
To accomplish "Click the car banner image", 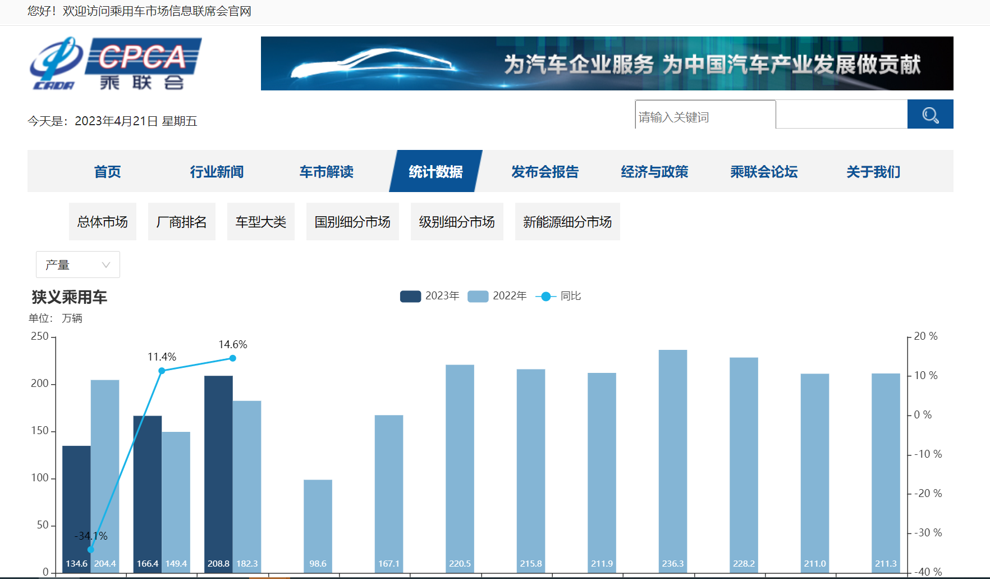I will click(x=607, y=63).
